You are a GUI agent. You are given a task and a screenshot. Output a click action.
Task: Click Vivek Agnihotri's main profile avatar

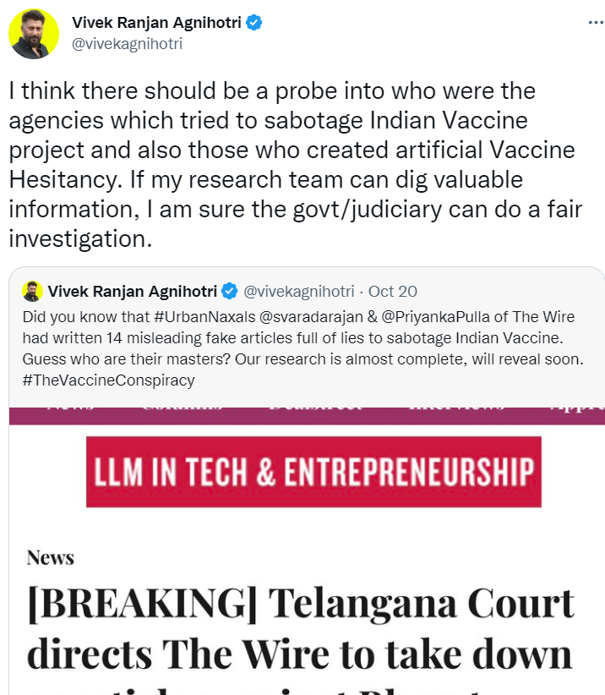[x=34, y=34]
